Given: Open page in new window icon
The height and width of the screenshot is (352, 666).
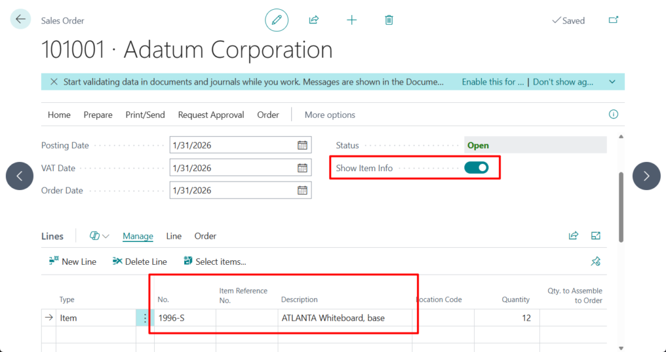Looking at the screenshot, I should coord(613,20).
